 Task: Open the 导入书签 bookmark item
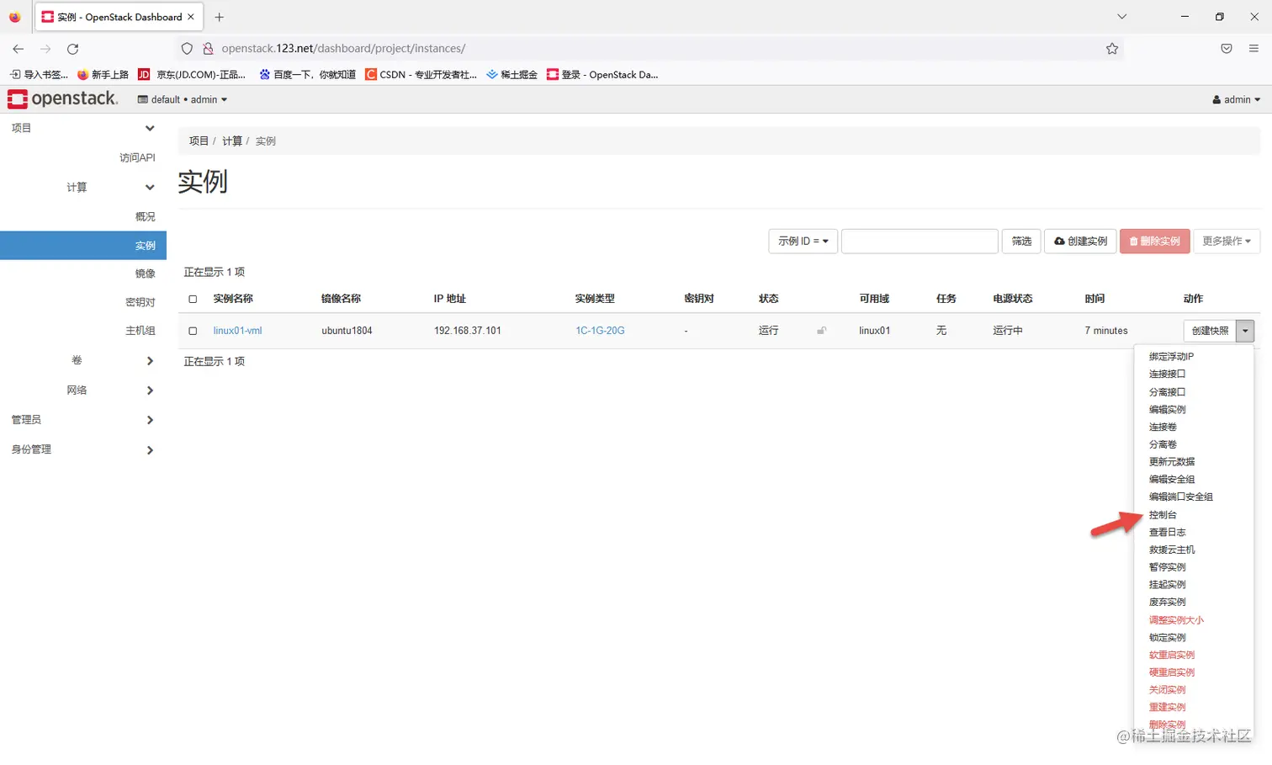click(39, 75)
